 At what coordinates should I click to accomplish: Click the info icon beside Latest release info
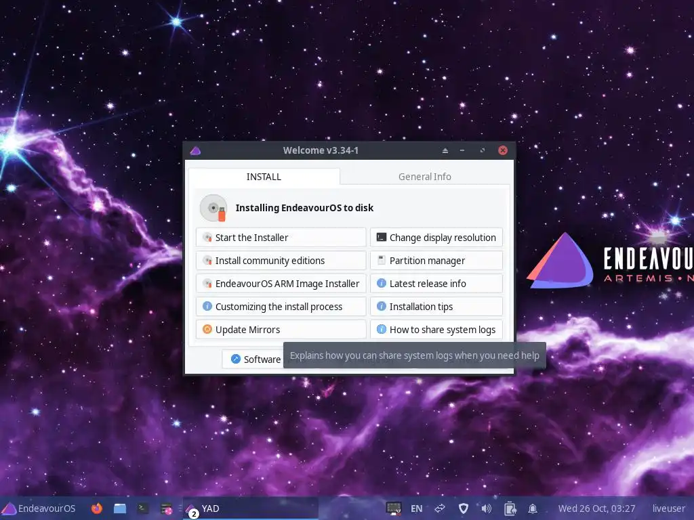pyautogui.click(x=381, y=283)
